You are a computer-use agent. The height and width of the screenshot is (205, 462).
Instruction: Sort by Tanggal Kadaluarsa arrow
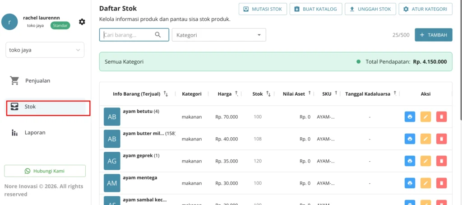click(x=395, y=93)
